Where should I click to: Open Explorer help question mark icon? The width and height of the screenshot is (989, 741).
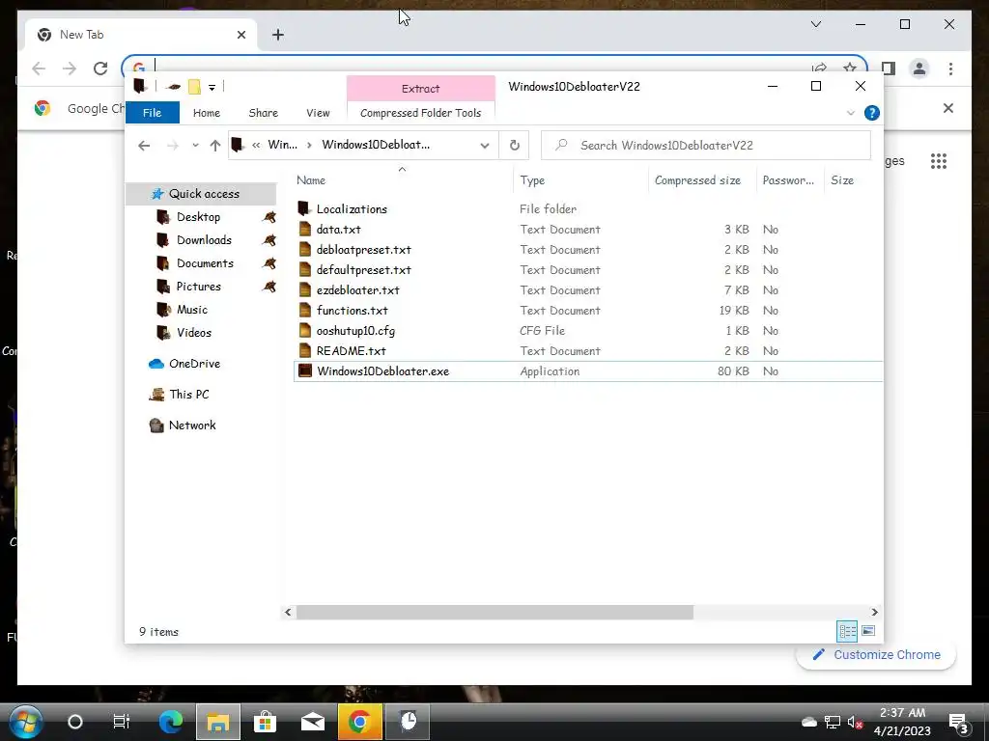[x=872, y=113]
